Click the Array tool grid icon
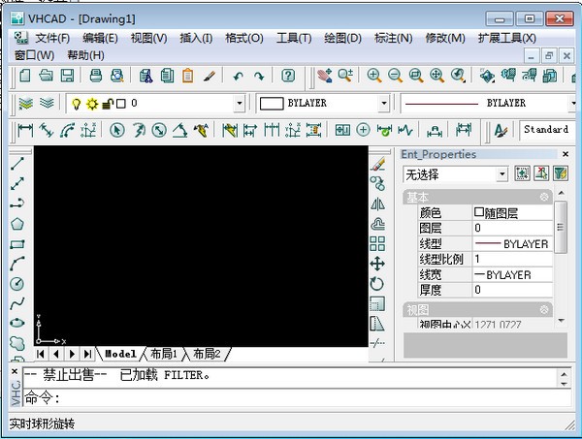Image resolution: width=582 pixels, height=439 pixels. point(377,243)
